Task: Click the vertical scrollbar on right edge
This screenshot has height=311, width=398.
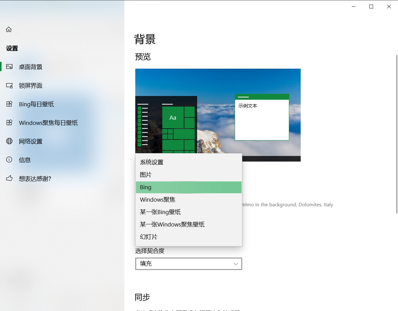Action: tap(397, 134)
